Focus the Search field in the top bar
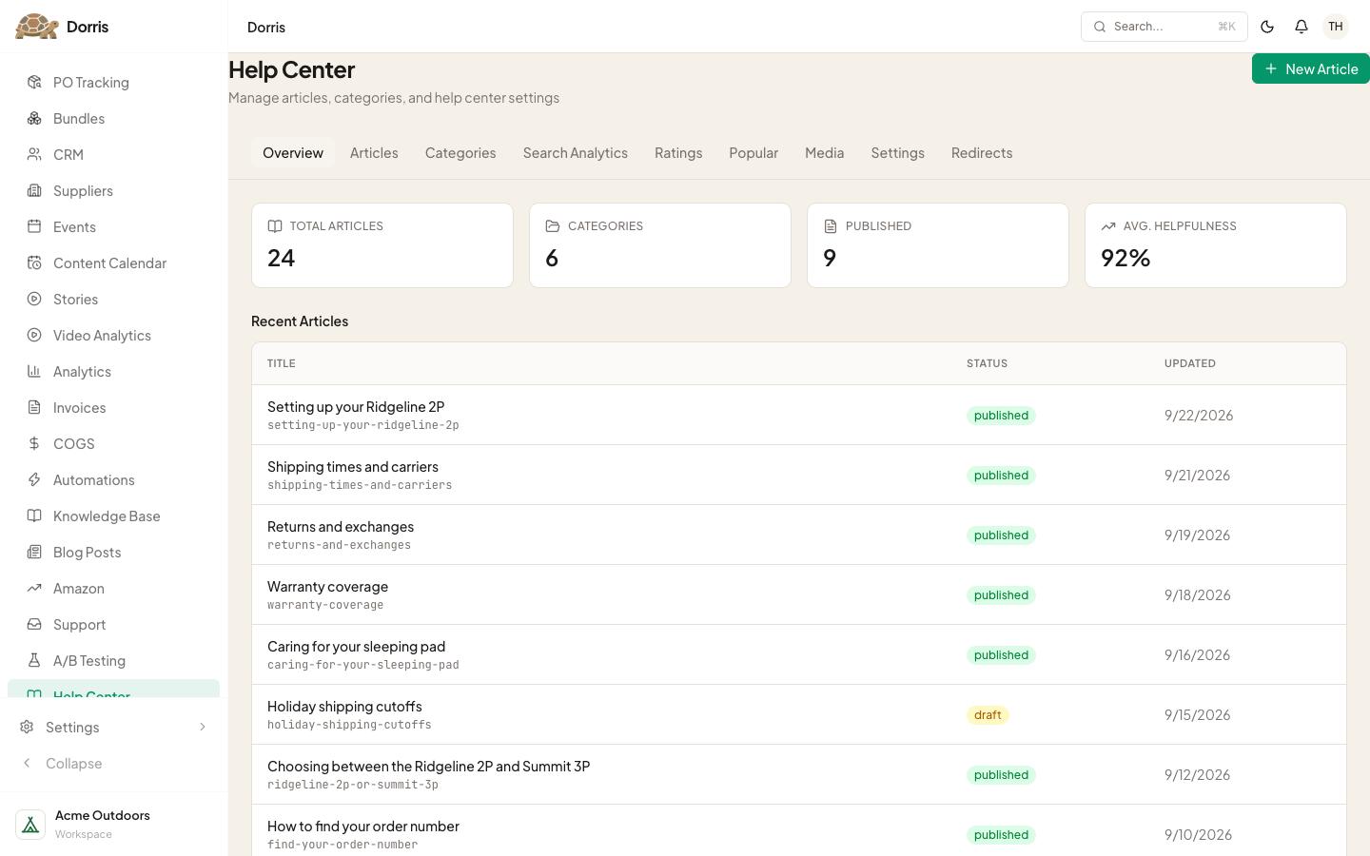The width and height of the screenshot is (1370, 856). pyautogui.click(x=1164, y=27)
